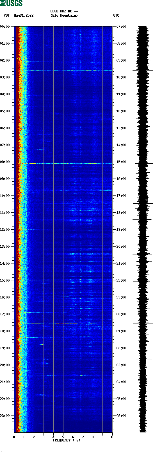Click the FREQUENCY (HZ) axis label
This screenshot has width=155, height=455.
click(67, 440)
